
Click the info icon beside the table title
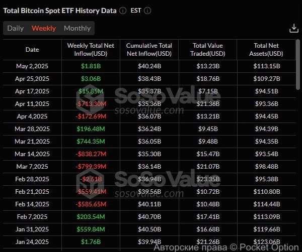(123, 11)
